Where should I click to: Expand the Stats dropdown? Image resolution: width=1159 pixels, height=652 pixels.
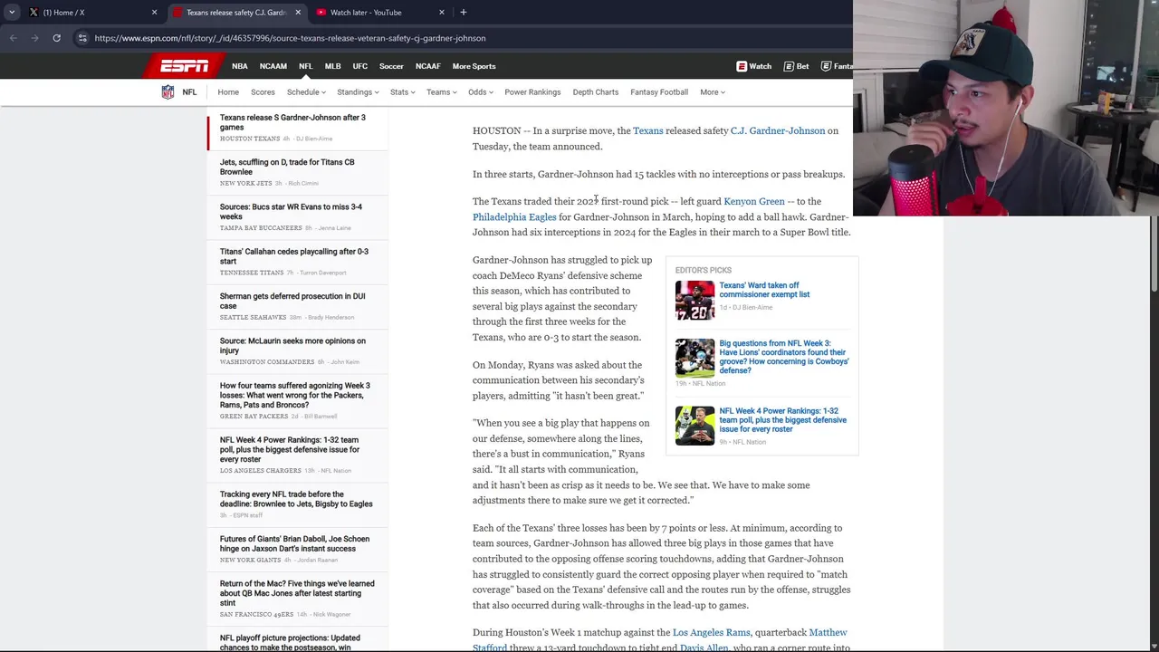(402, 92)
